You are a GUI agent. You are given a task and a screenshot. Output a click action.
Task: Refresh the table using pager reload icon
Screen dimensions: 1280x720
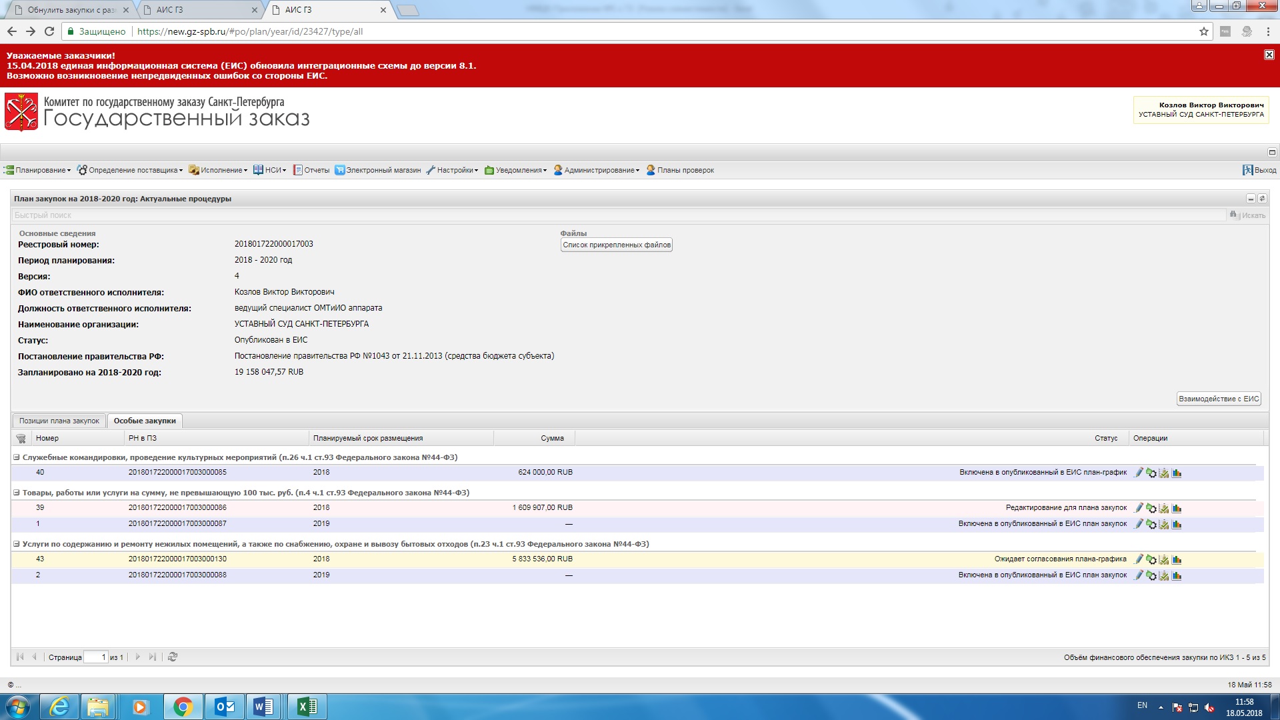pyautogui.click(x=173, y=657)
